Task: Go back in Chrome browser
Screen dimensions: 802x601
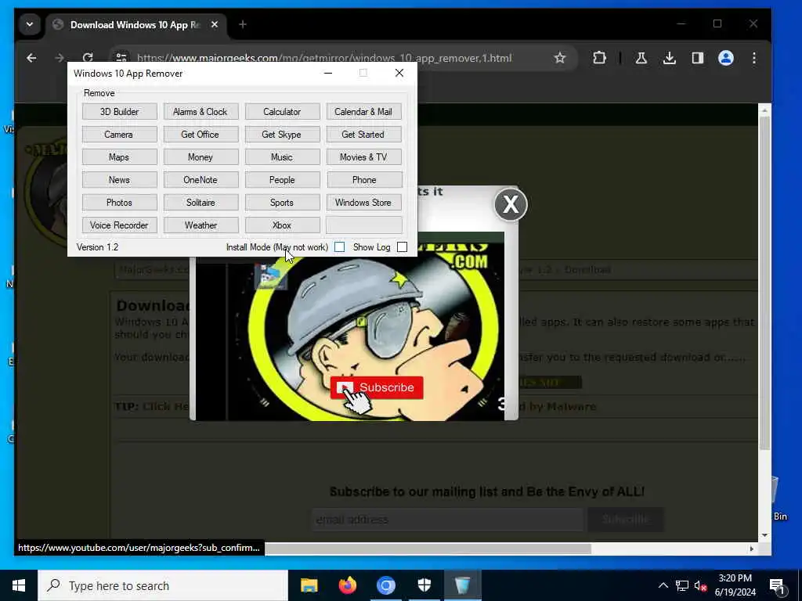Action: [x=31, y=58]
